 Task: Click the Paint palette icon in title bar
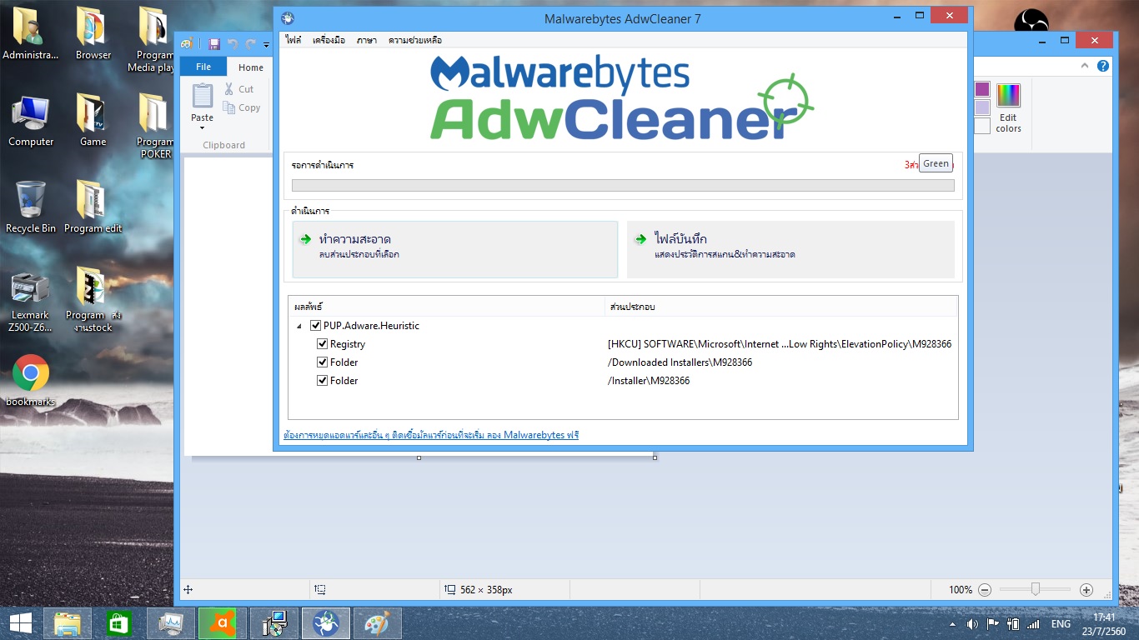click(x=187, y=44)
